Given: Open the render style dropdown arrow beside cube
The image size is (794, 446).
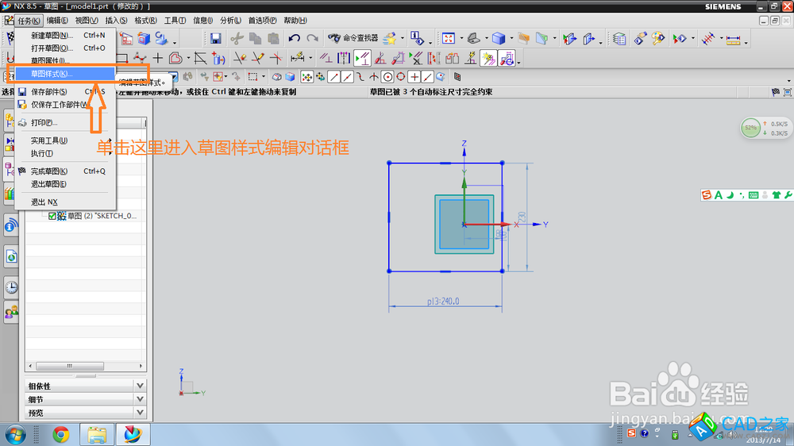Looking at the screenshot, I should tap(511, 39).
